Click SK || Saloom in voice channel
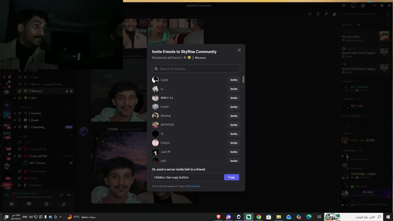The image size is (393, 221). (x=49, y=163)
